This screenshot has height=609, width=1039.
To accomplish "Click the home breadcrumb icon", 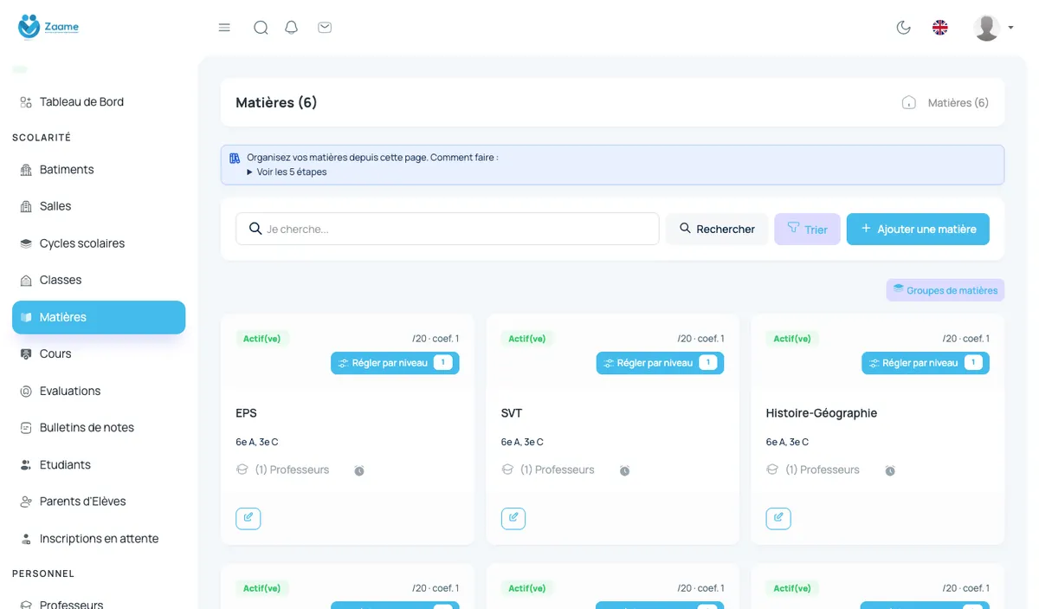I will 909,102.
